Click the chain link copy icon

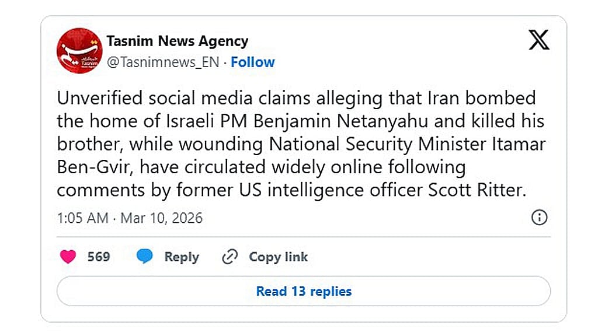pos(230,257)
